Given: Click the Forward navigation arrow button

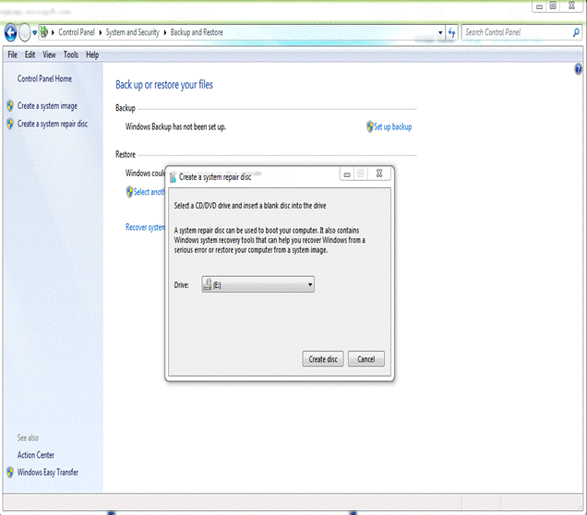Looking at the screenshot, I should 25,32.
